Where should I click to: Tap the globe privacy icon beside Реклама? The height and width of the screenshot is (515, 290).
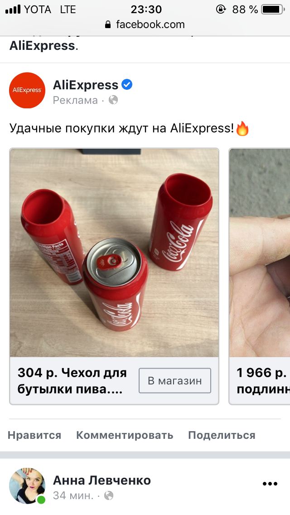(x=113, y=100)
